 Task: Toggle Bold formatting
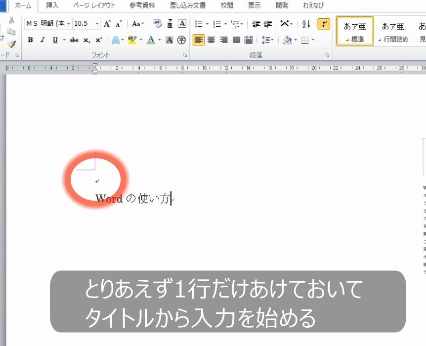pyautogui.click(x=31, y=40)
